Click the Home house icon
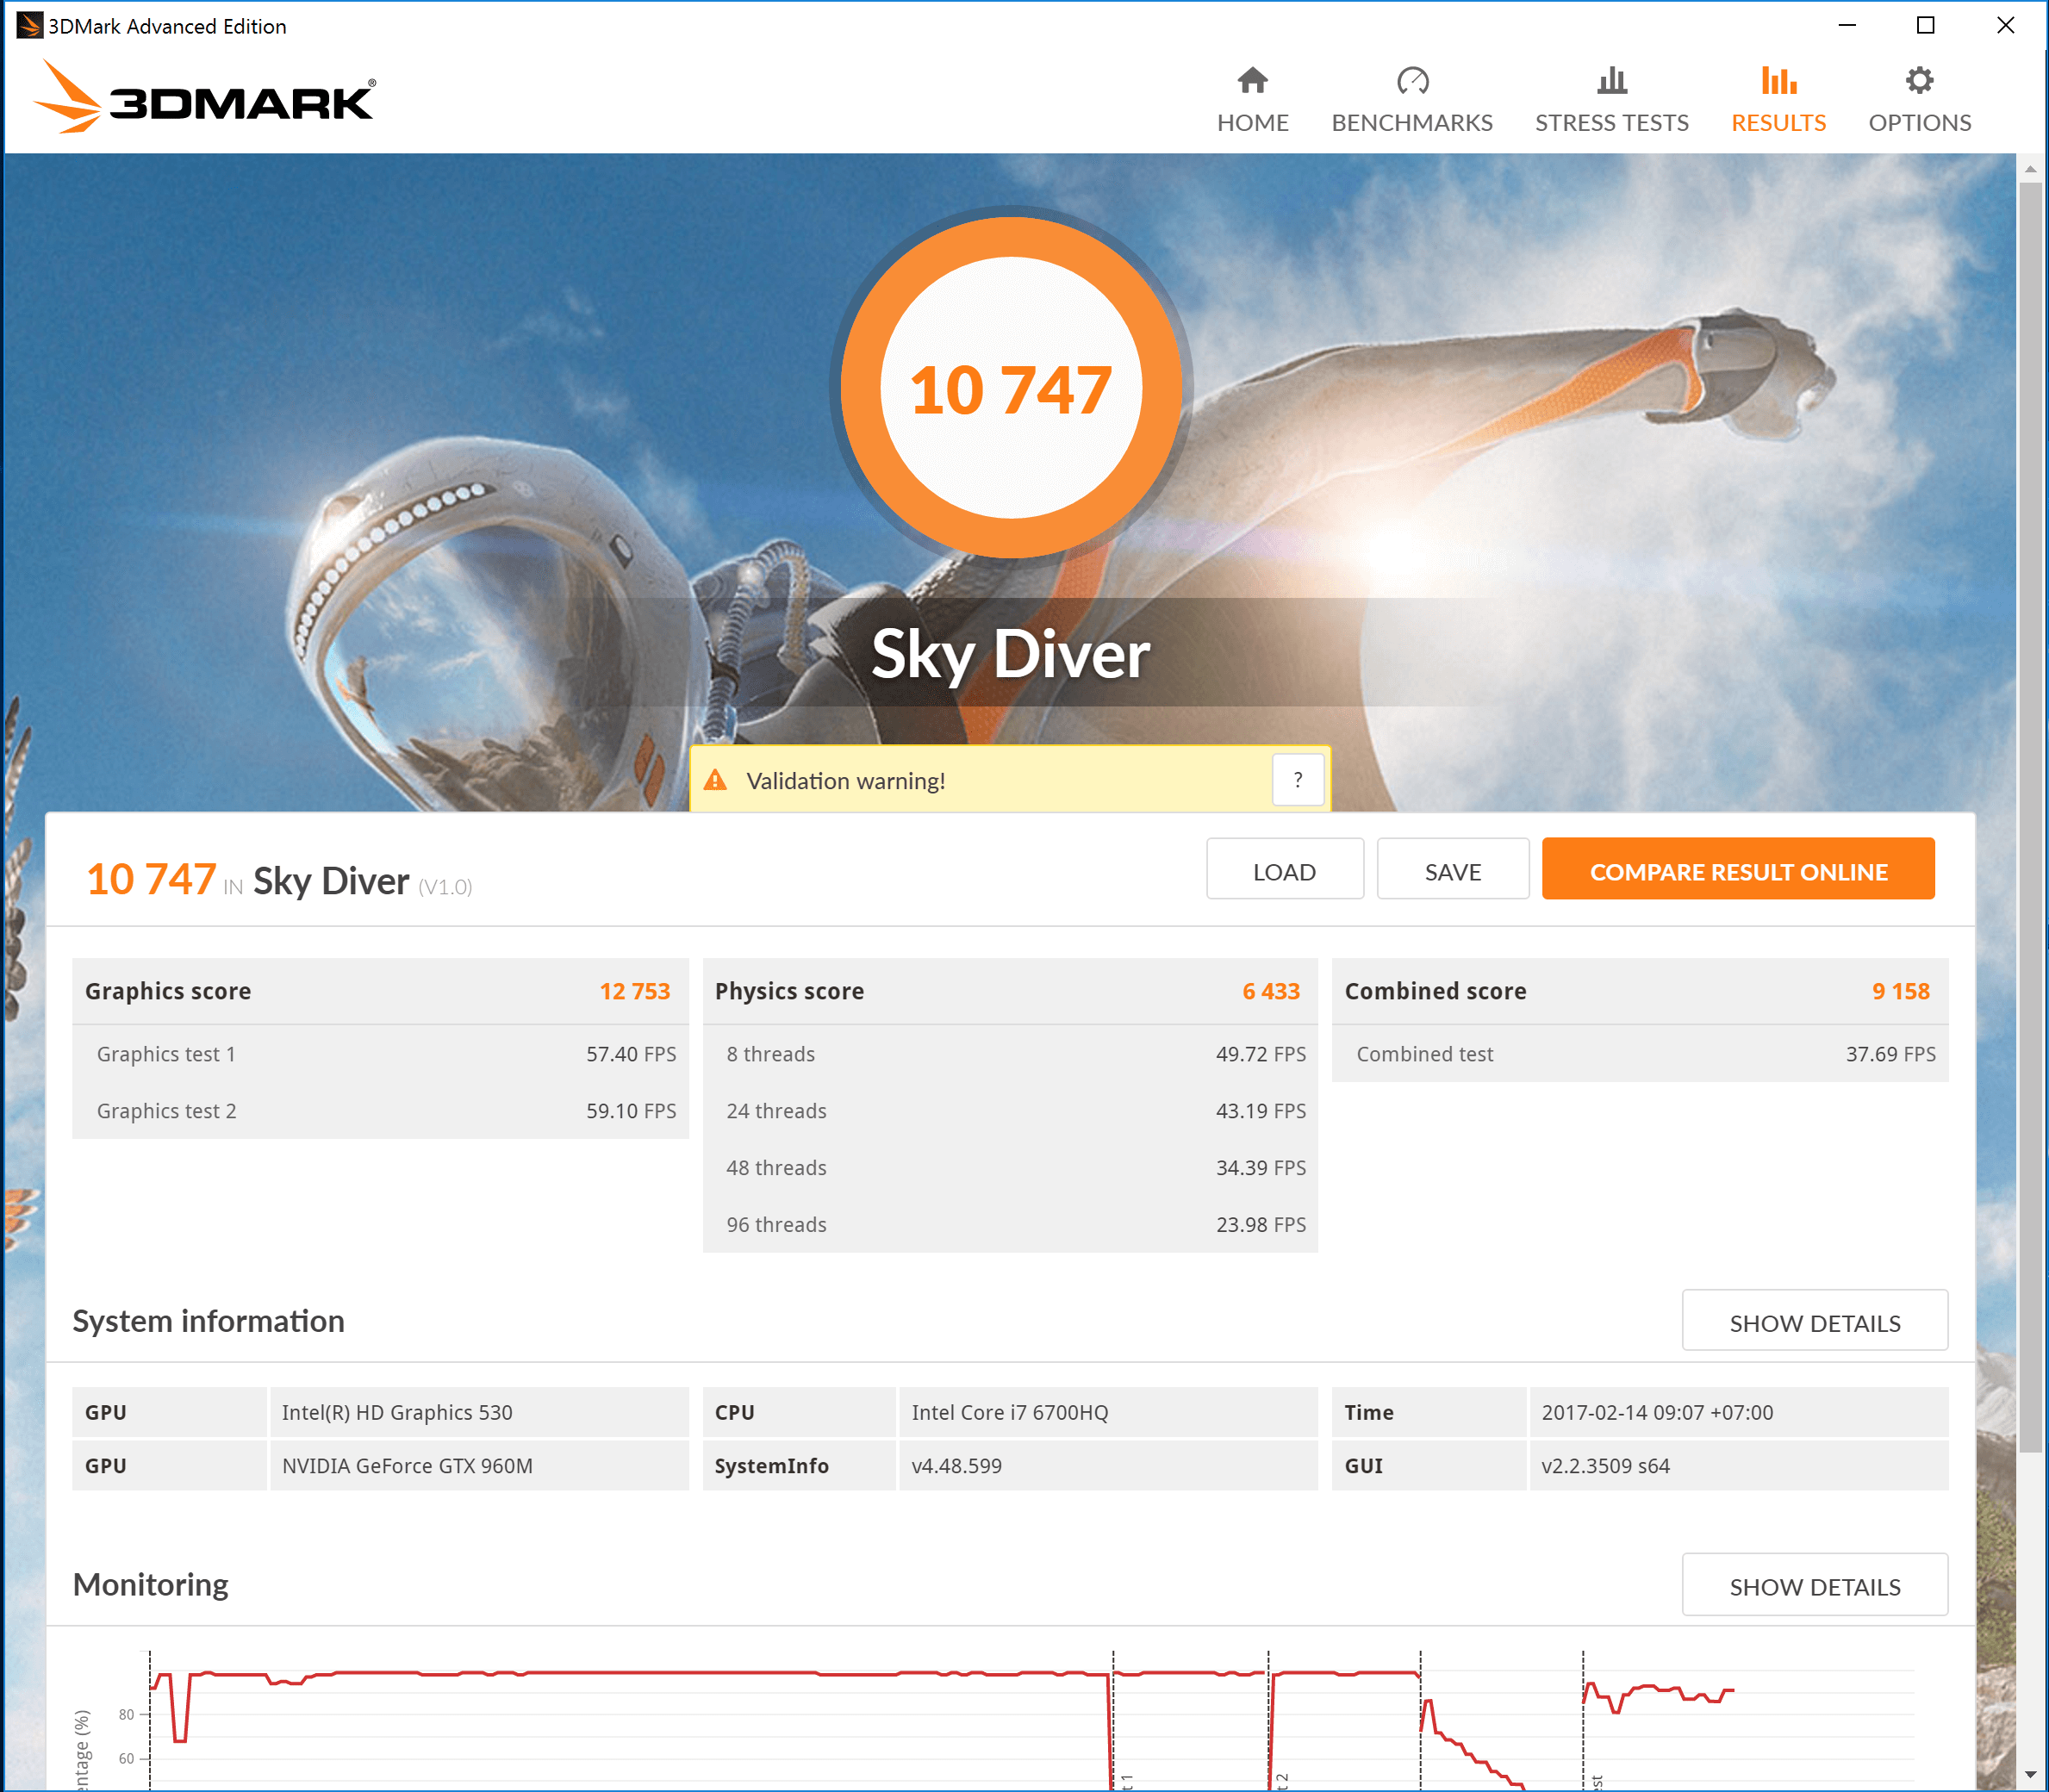Viewport: 2049px width, 1792px height. [1252, 80]
